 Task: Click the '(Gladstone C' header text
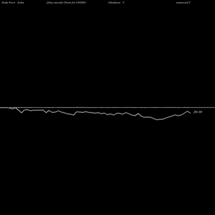116,3
